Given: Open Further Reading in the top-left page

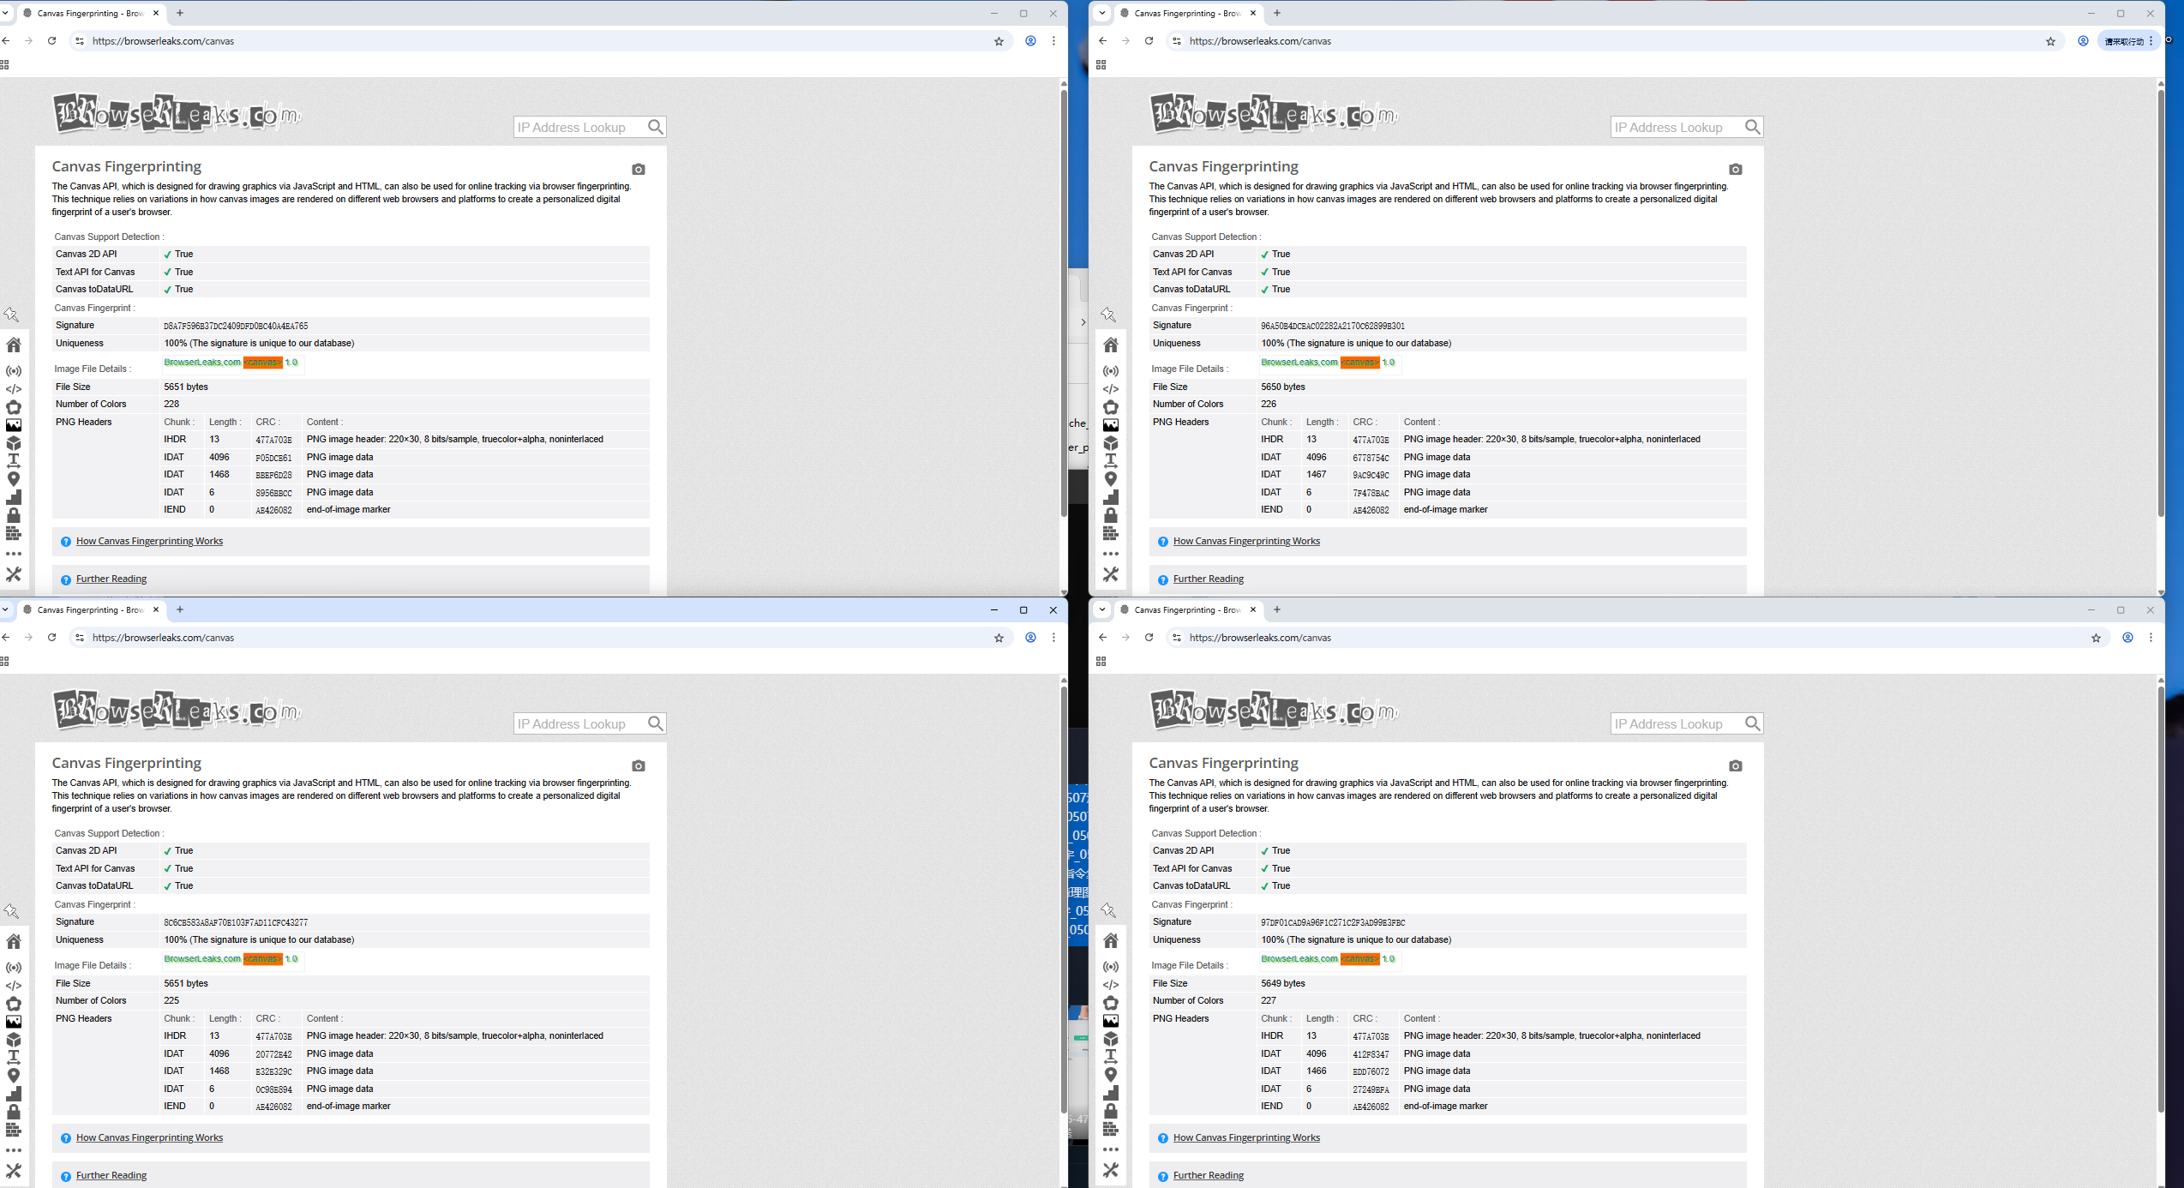Looking at the screenshot, I should (x=111, y=579).
